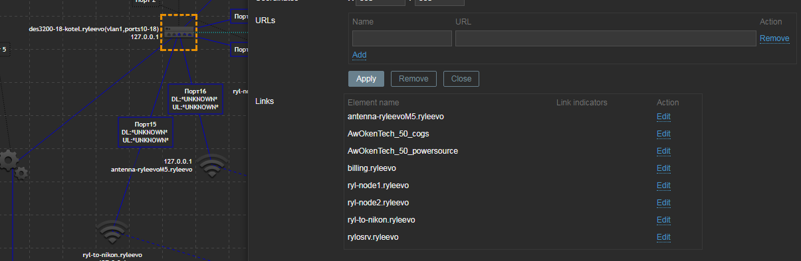Edit link to ryl-to-nikon.ryleevo
801x261 pixels.
663,220
